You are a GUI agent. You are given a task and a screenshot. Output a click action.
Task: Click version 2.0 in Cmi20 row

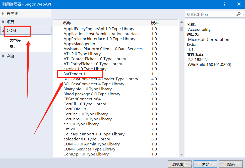point(154,129)
